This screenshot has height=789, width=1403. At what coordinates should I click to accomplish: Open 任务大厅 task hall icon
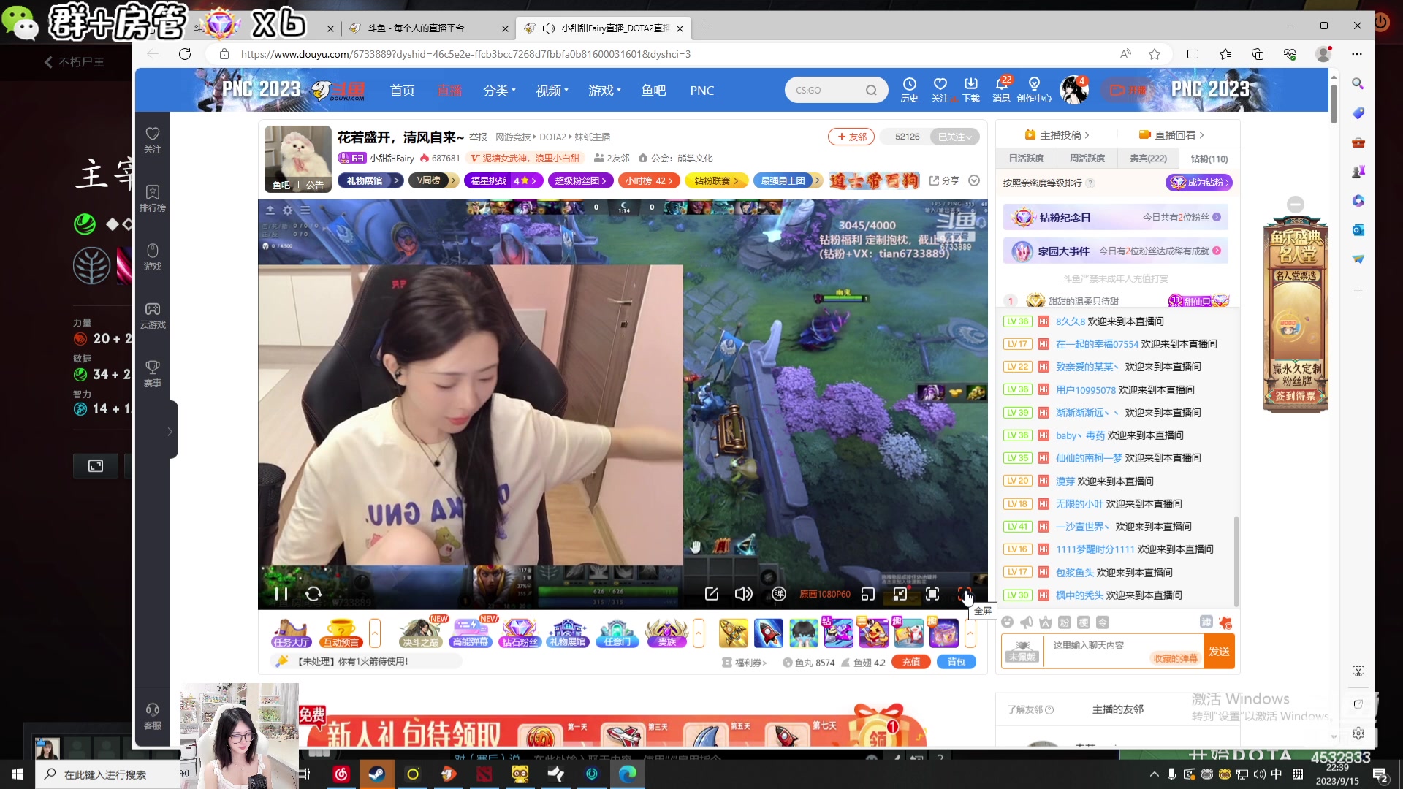tap(292, 633)
